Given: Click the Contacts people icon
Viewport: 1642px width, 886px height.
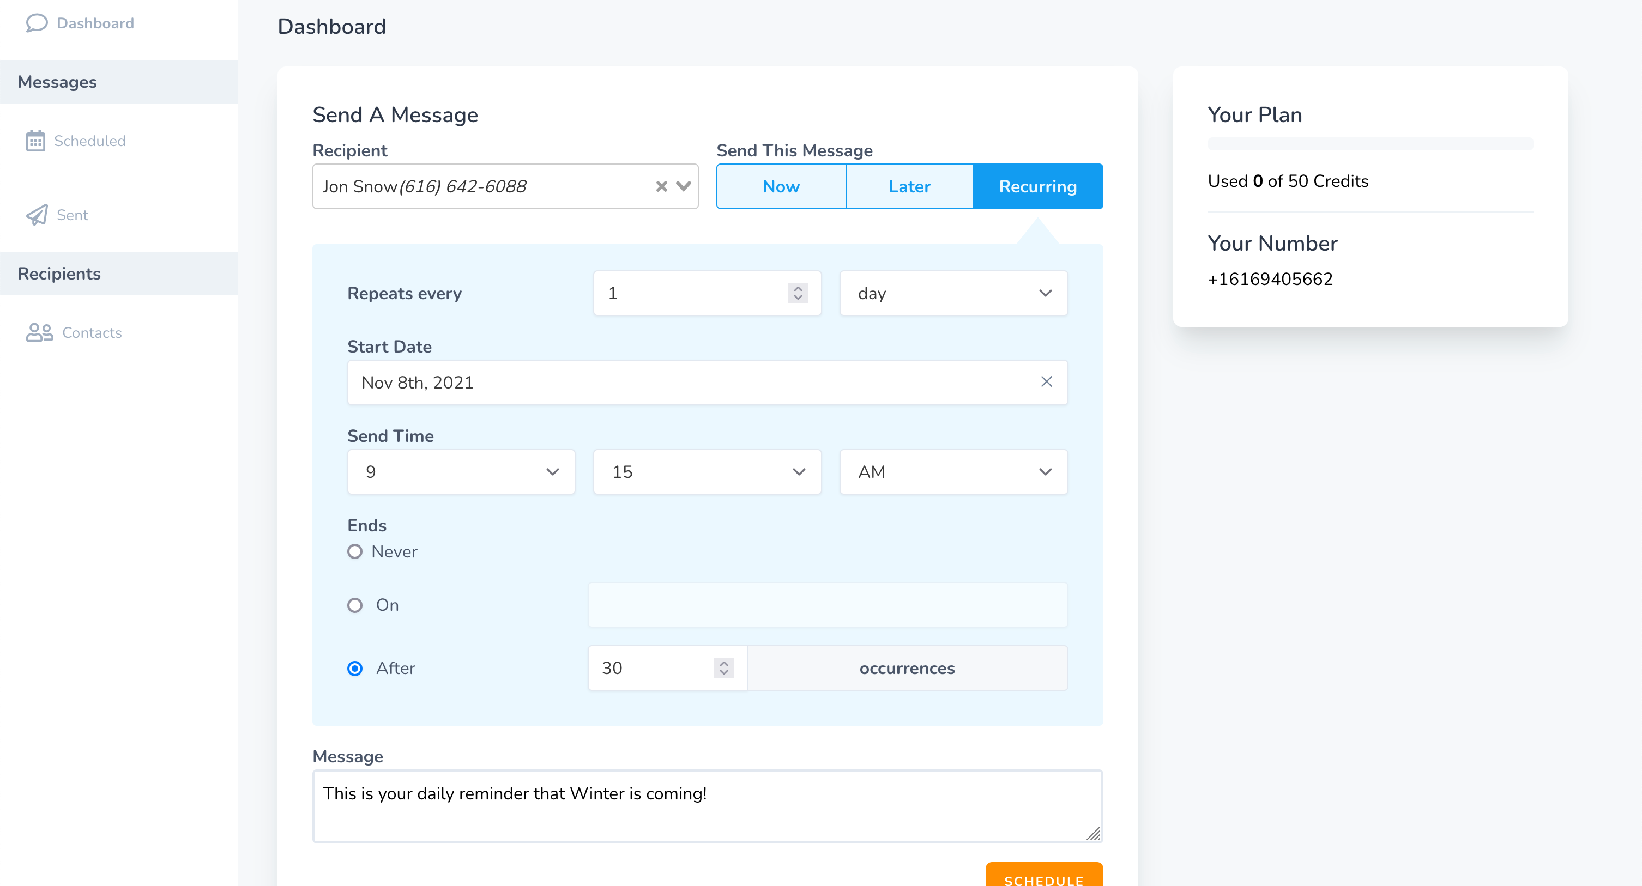Looking at the screenshot, I should pos(39,332).
